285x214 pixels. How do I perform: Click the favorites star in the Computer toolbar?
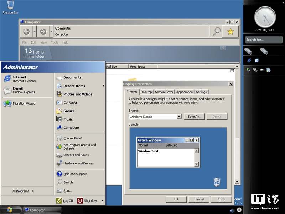230,31
